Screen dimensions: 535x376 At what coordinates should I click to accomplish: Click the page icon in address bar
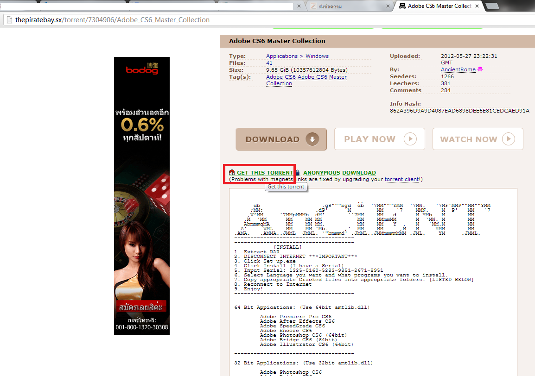click(x=9, y=20)
